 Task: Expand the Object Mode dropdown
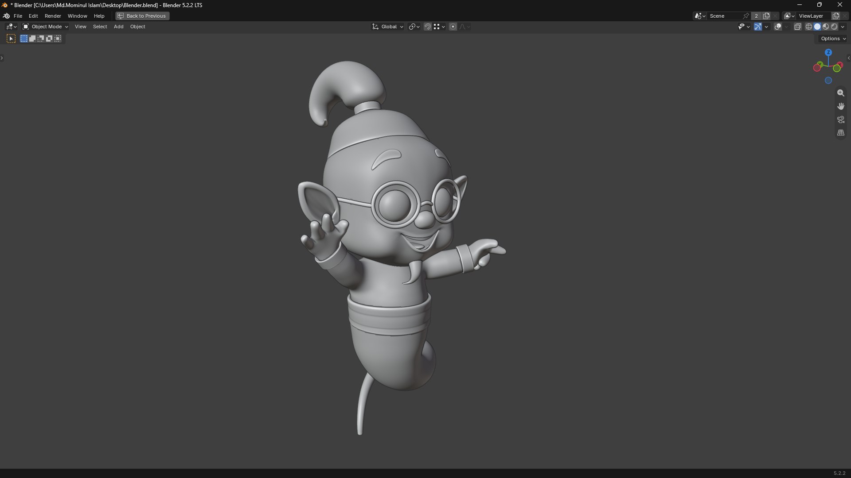point(45,27)
